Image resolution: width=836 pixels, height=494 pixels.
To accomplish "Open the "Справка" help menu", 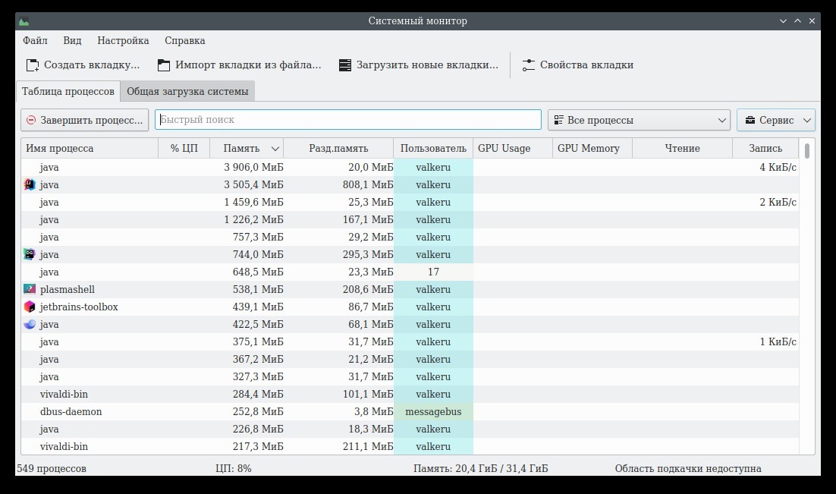I will coord(184,41).
